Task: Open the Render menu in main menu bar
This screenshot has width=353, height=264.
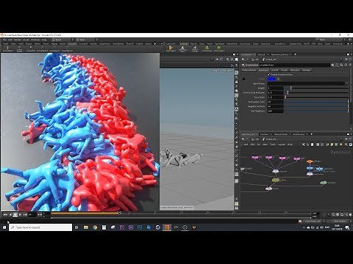Action: coord(18,40)
